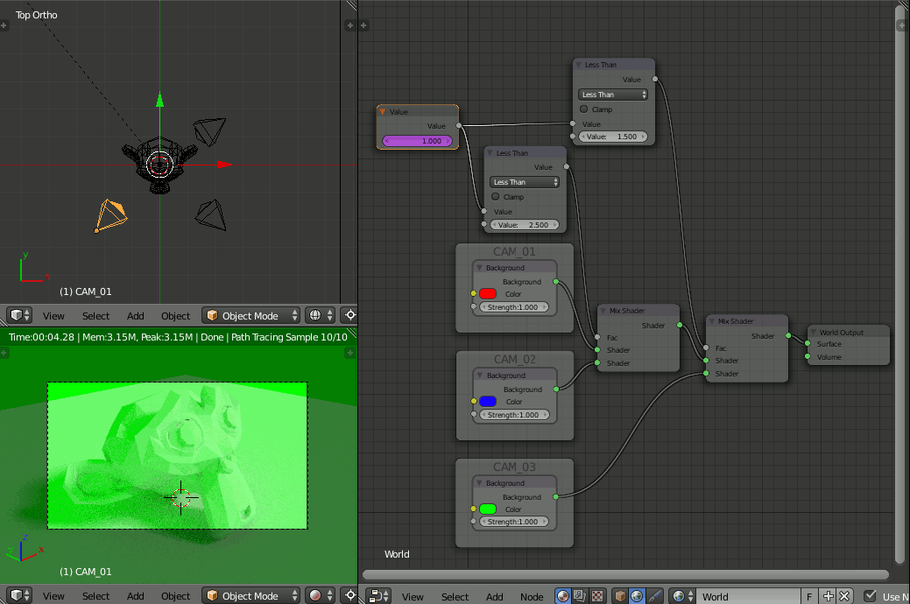Open the Node menu
910x604 pixels.
(532, 596)
